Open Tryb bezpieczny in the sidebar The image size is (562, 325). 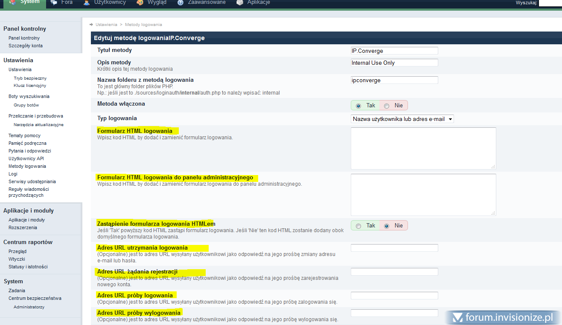[x=30, y=78]
